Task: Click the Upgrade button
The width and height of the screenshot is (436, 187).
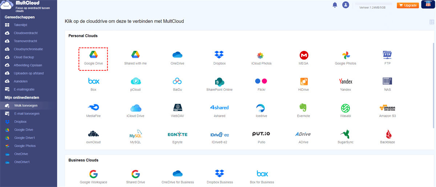Action: click(x=408, y=5)
